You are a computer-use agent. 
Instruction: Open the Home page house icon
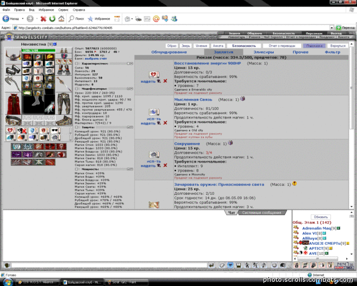pyautogui.click(x=61, y=18)
